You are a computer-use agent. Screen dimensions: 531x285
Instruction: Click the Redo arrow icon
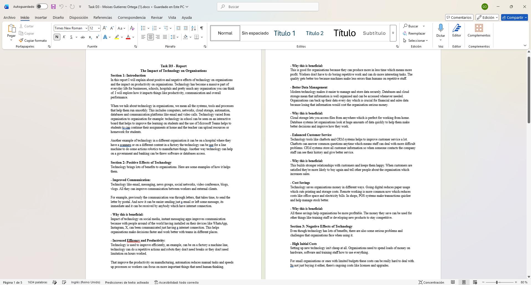point(72,7)
